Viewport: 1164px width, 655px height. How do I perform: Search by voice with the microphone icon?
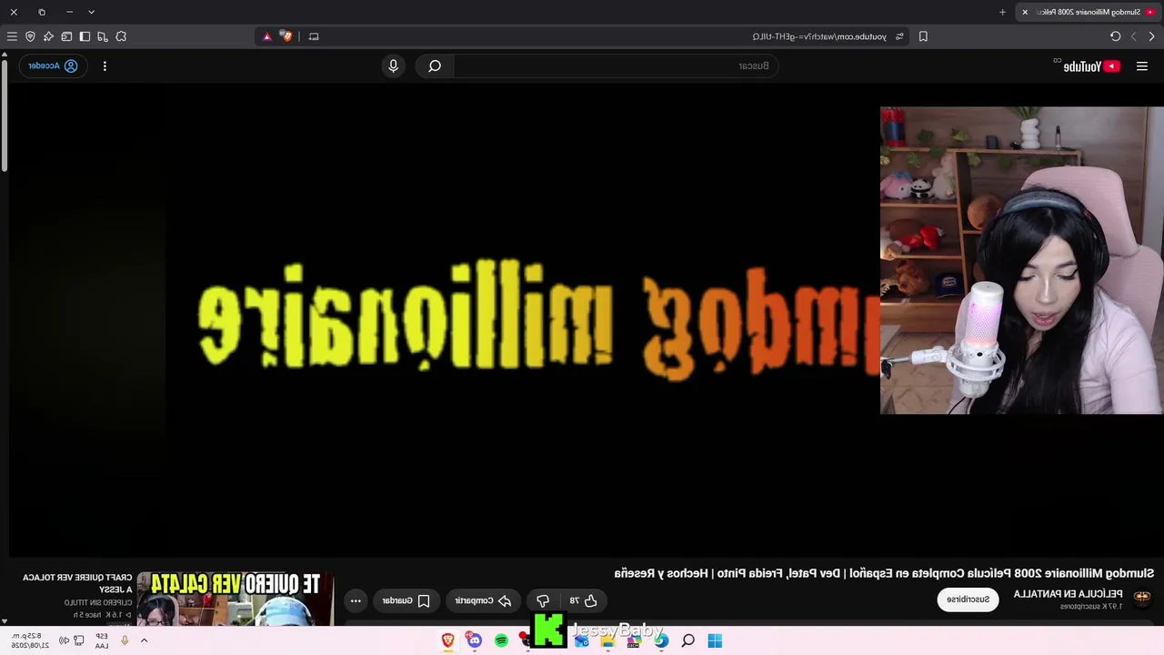(x=394, y=65)
